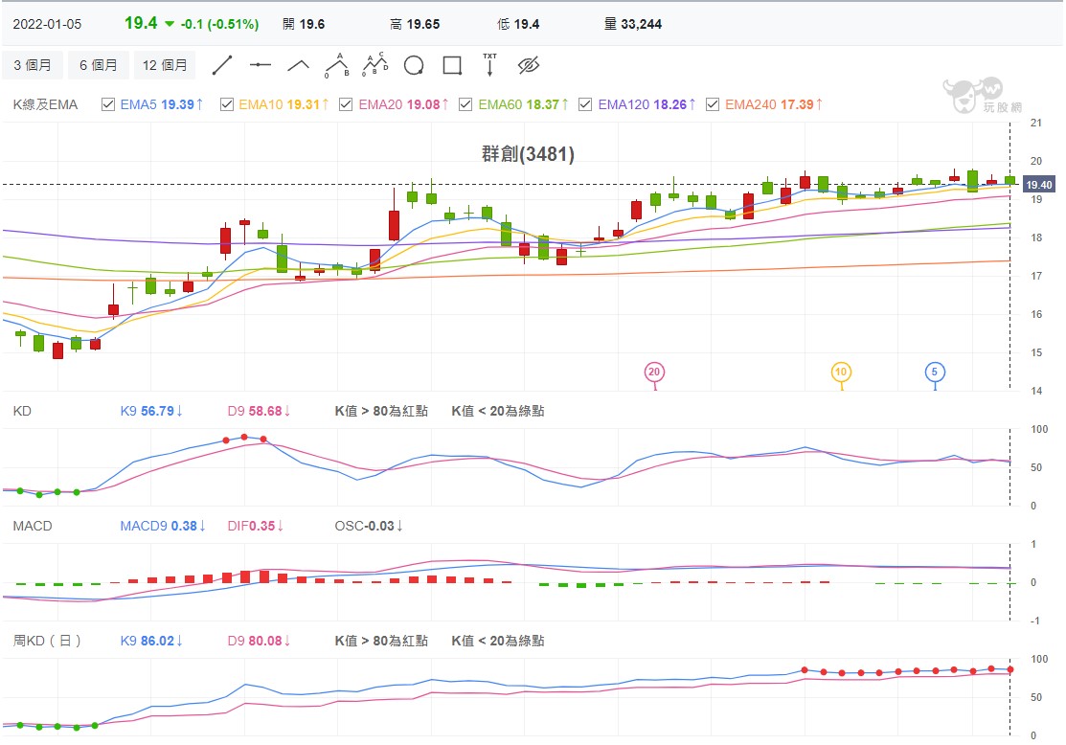Uncheck the EMA20 checkbox
The width and height of the screenshot is (1066, 745).
[346, 104]
